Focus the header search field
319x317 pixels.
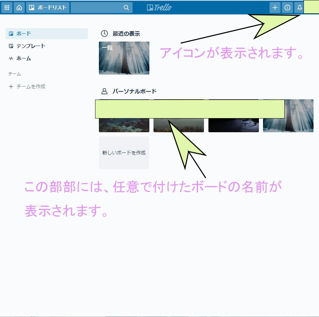(x=102, y=8)
